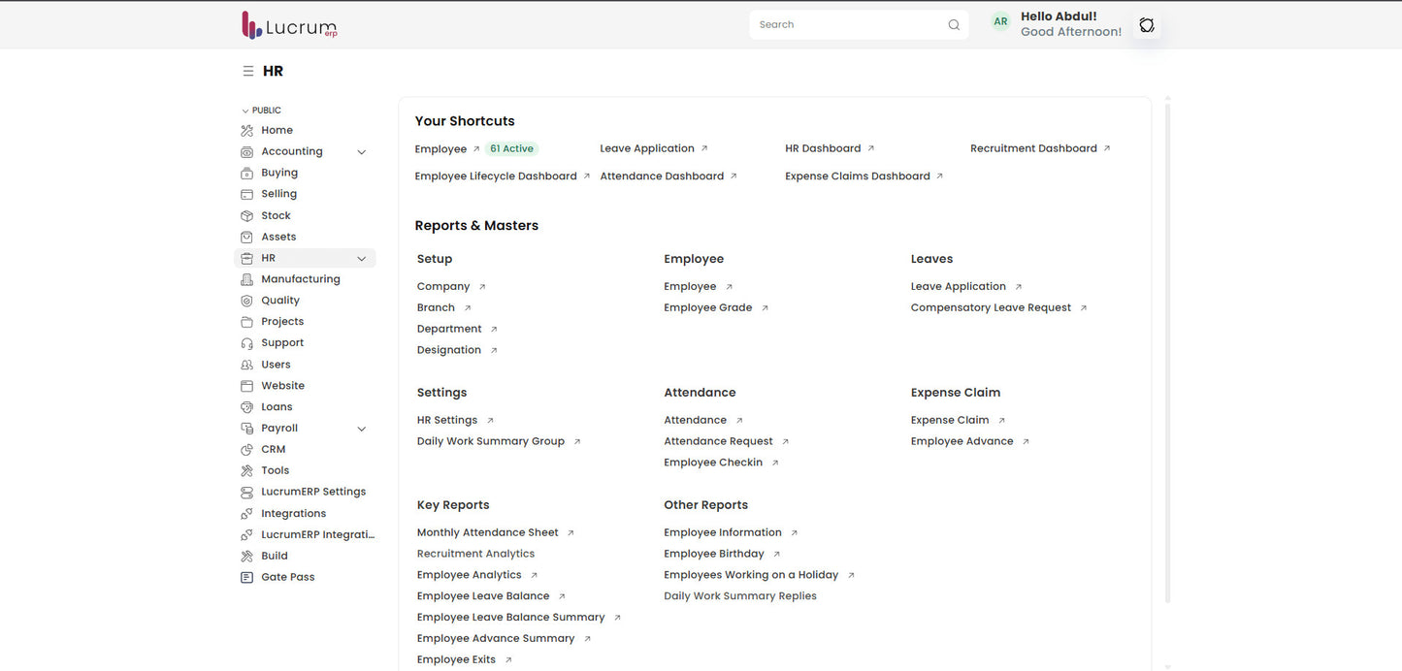
Task: Click the Lucrum ERP logo
Action: pos(287,24)
